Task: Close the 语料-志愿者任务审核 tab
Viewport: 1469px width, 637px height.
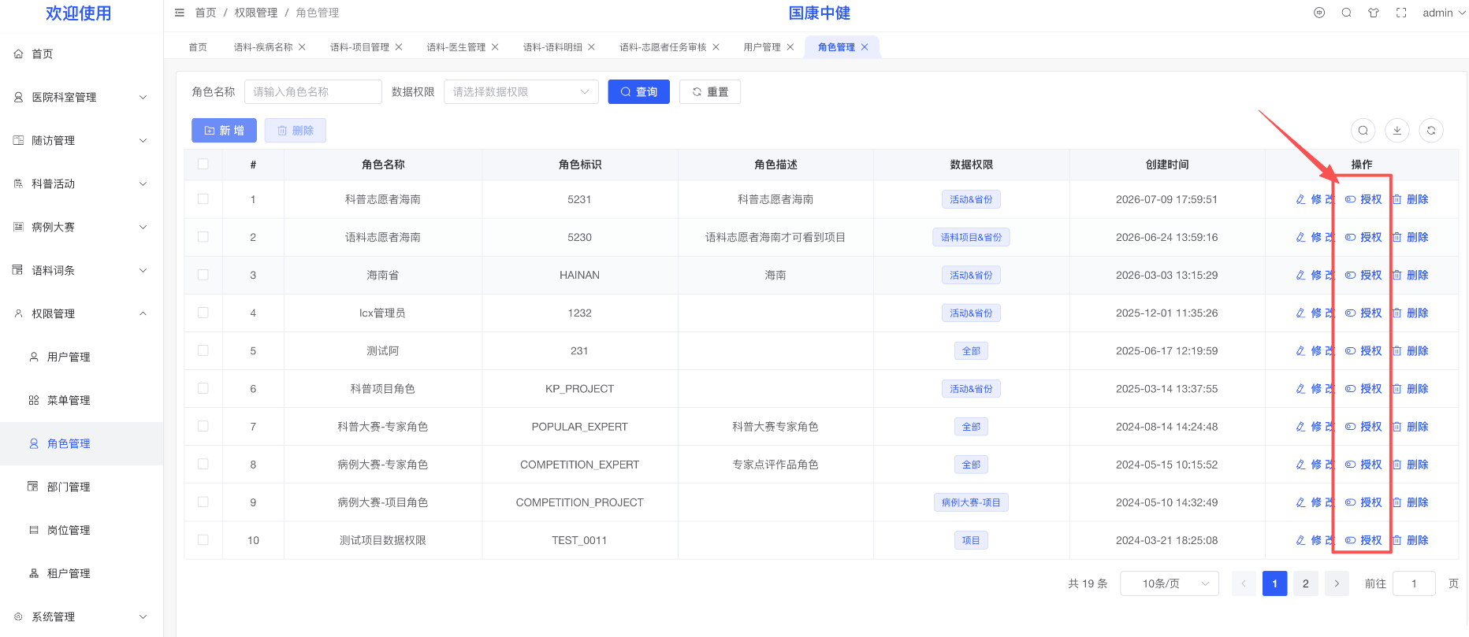Action: tap(716, 47)
